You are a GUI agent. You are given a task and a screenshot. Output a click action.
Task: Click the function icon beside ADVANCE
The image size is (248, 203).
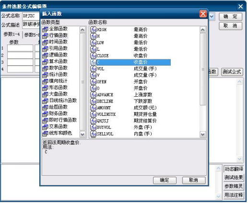93,95
